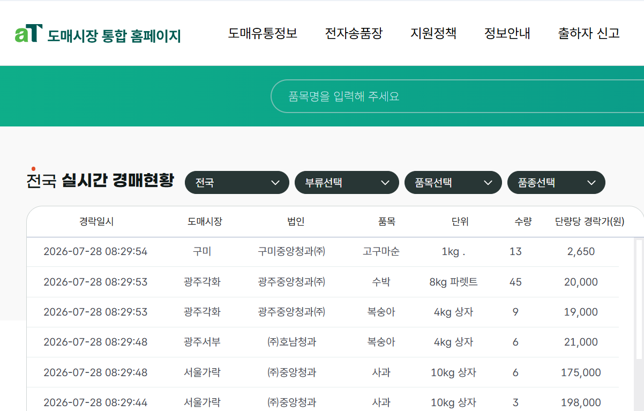Expand the 전국 region dropdown

pyautogui.click(x=237, y=183)
